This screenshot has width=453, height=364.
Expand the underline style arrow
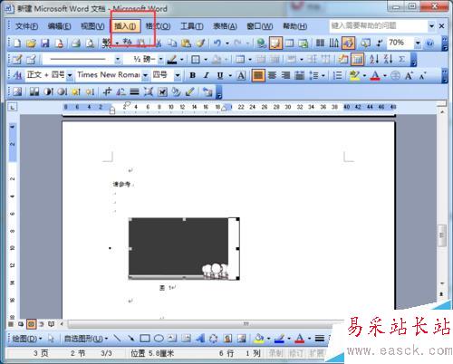click(230, 75)
